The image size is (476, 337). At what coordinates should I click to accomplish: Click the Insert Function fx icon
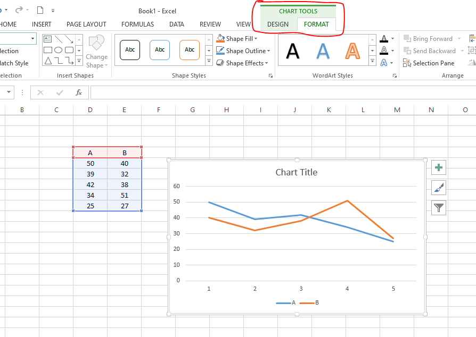[x=79, y=92]
